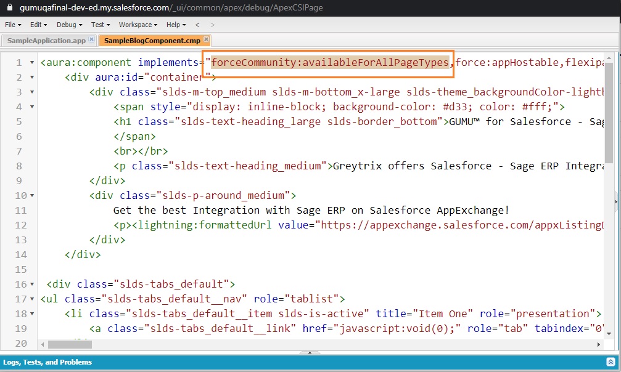Collapse code fold at line 3
This screenshot has width=621, height=372.
point(31,92)
